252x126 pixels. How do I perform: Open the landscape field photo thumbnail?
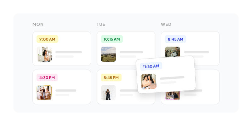pos(108,54)
